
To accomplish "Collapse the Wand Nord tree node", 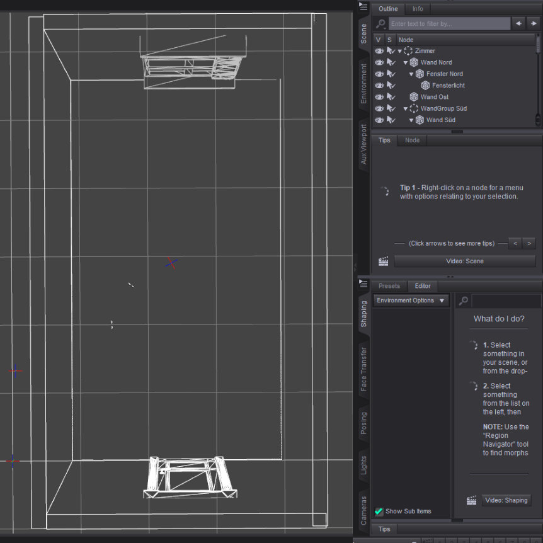I will point(406,62).
